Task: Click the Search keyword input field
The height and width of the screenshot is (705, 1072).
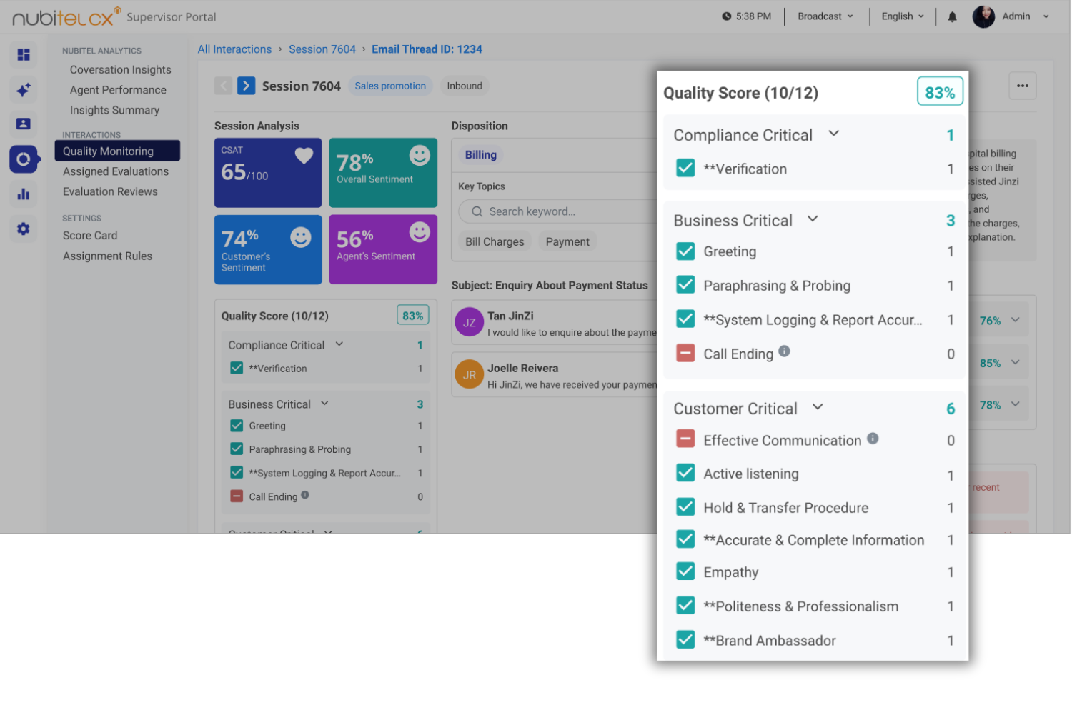Action: [x=557, y=211]
